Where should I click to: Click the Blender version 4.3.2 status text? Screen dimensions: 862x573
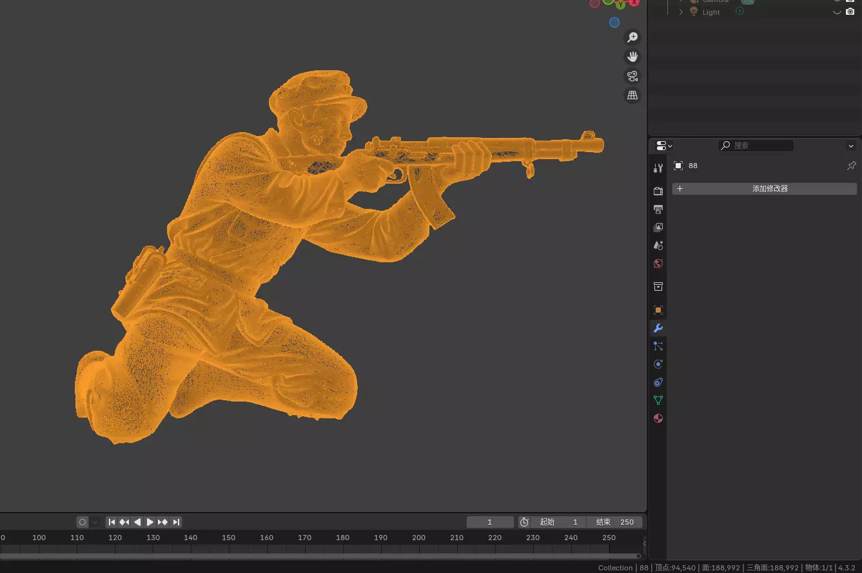pyautogui.click(x=847, y=568)
